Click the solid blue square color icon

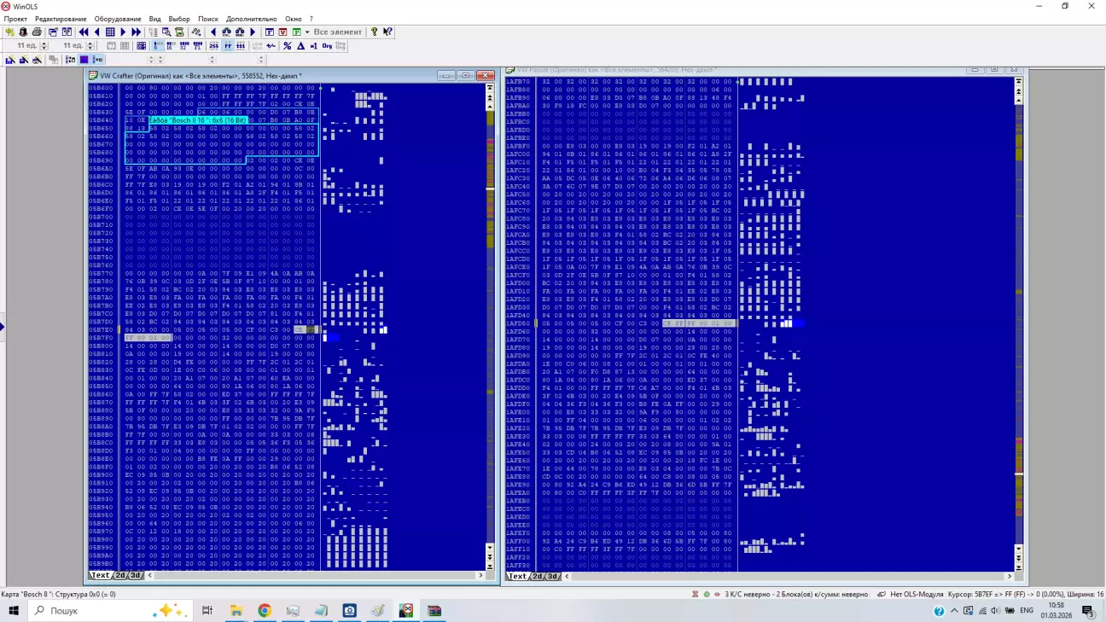point(84,60)
